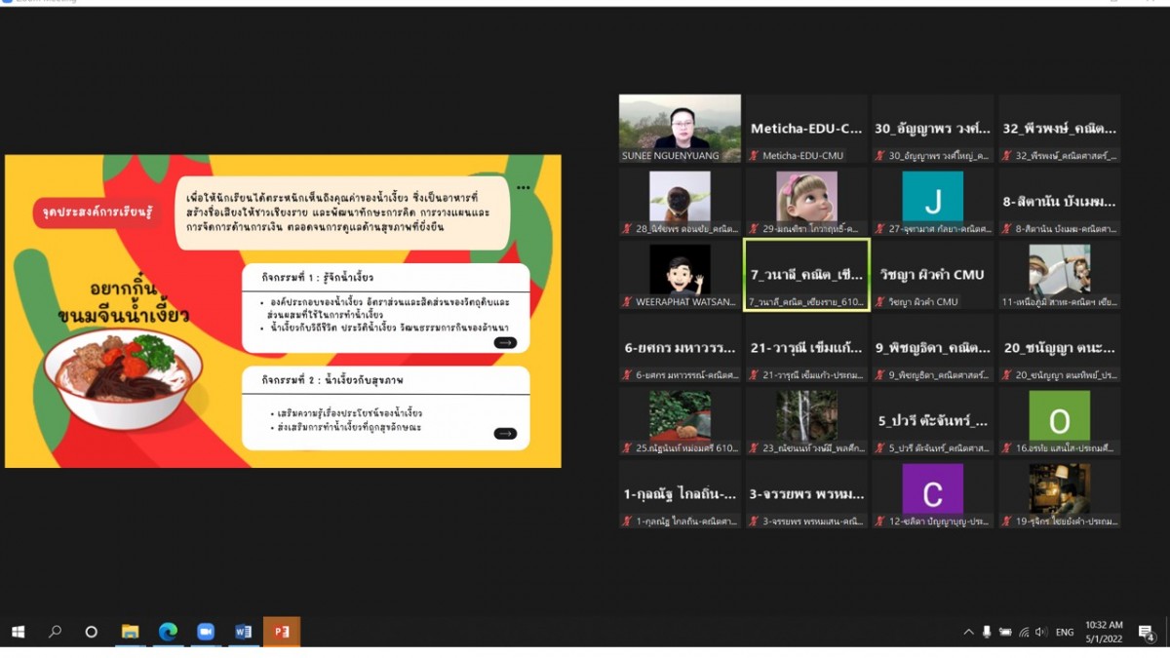The height and width of the screenshot is (658, 1170).
Task: Click three-dots icon on shared slide
Action: [524, 187]
